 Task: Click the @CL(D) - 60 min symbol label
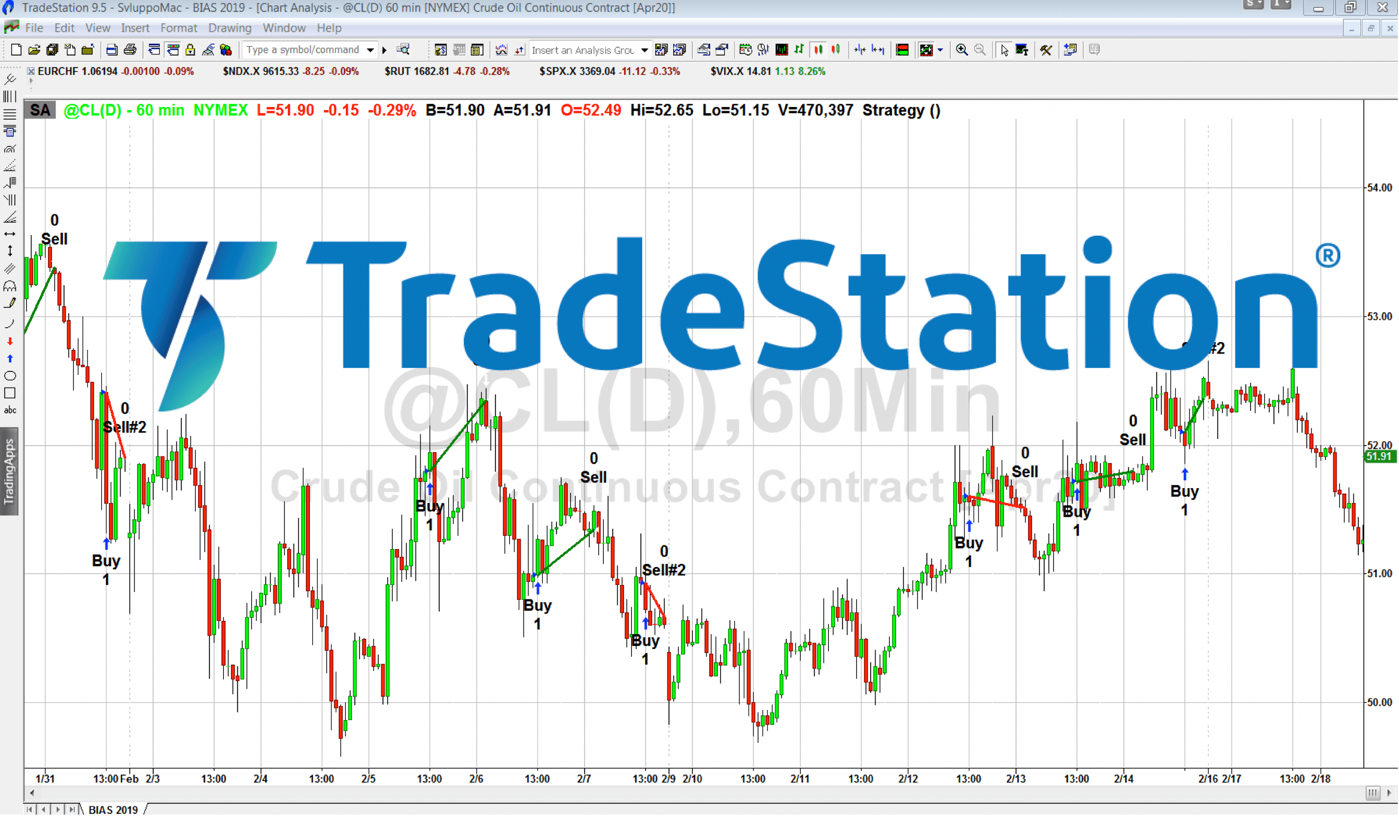[123, 111]
